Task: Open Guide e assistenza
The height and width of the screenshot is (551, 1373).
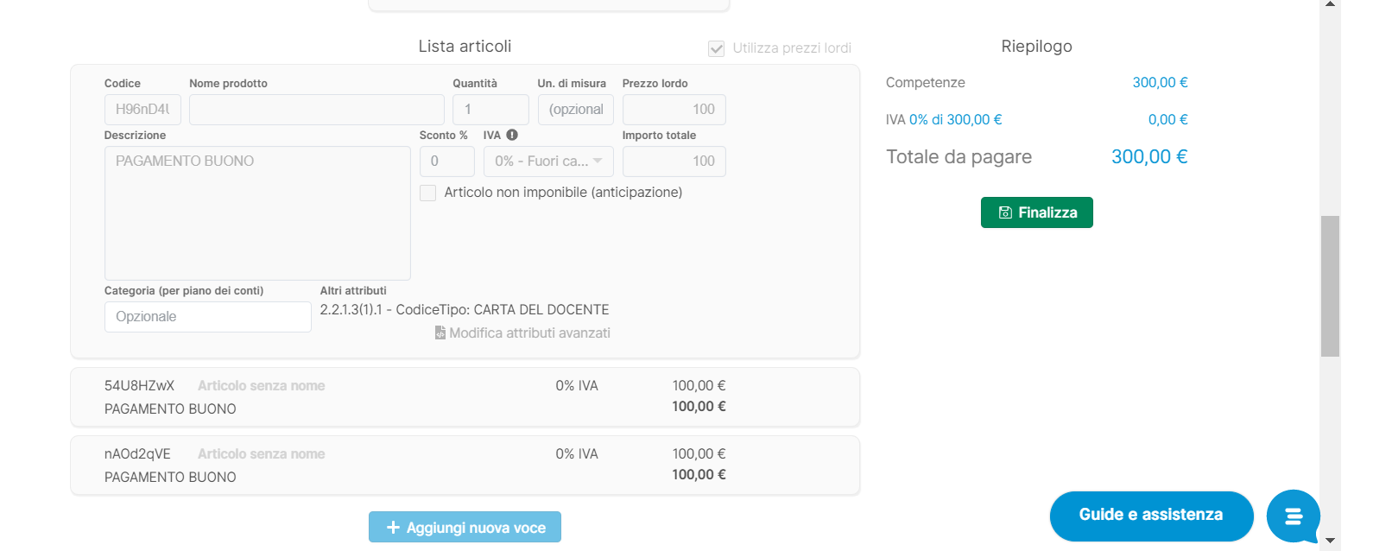Action: pyautogui.click(x=1150, y=516)
